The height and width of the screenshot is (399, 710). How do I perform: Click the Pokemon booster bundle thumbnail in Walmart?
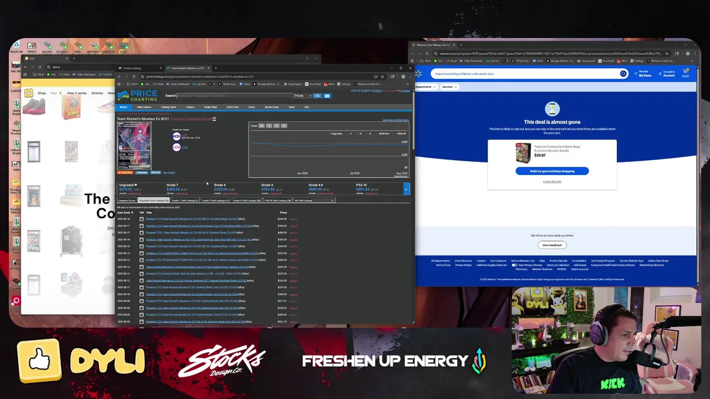point(523,153)
